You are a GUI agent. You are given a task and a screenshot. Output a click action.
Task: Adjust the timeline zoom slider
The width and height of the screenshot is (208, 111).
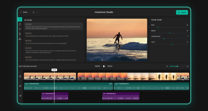177,66
